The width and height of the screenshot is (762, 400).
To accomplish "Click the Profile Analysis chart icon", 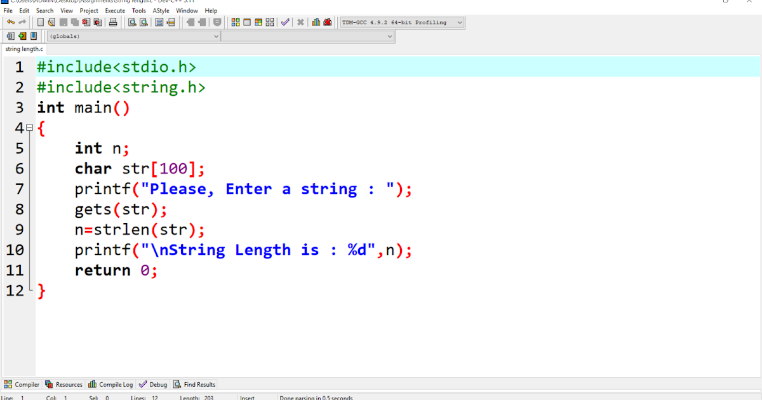I will click(316, 22).
